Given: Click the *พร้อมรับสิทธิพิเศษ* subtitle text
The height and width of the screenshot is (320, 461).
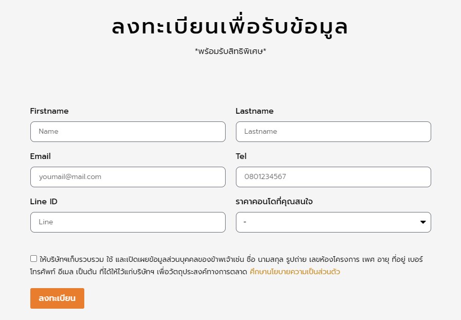Looking at the screenshot, I should (x=230, y=51).
